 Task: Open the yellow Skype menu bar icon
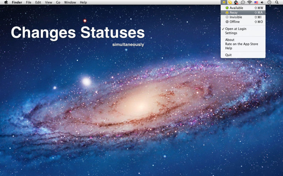(x=230, y=2)
